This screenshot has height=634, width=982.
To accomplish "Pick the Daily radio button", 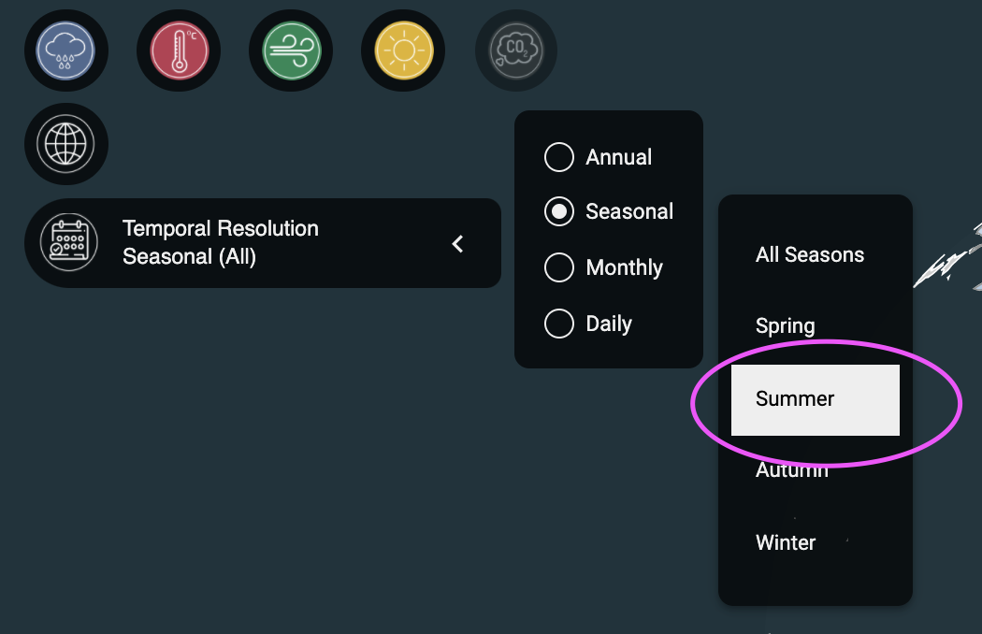I will tap(559, 324).
